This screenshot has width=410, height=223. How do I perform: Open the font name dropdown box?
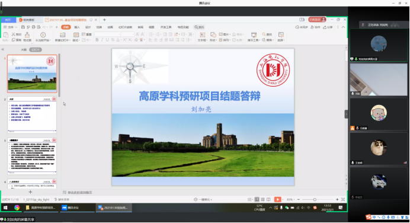pyautogui.click(x=107, y=34)
